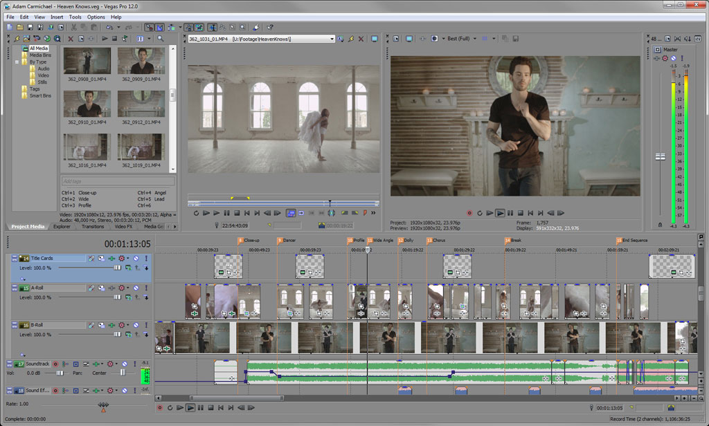Open the What's This help icon
The height and width of the screenshot is (426, 709).
pos(270,27)
